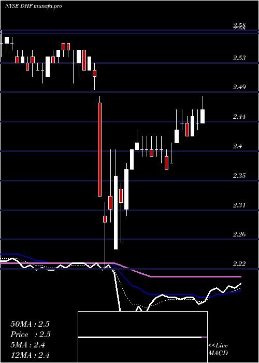The height and width of the screenshot is (363, 259).
Task: Select the 2.35 price axis label
Action: click(239, 175)
